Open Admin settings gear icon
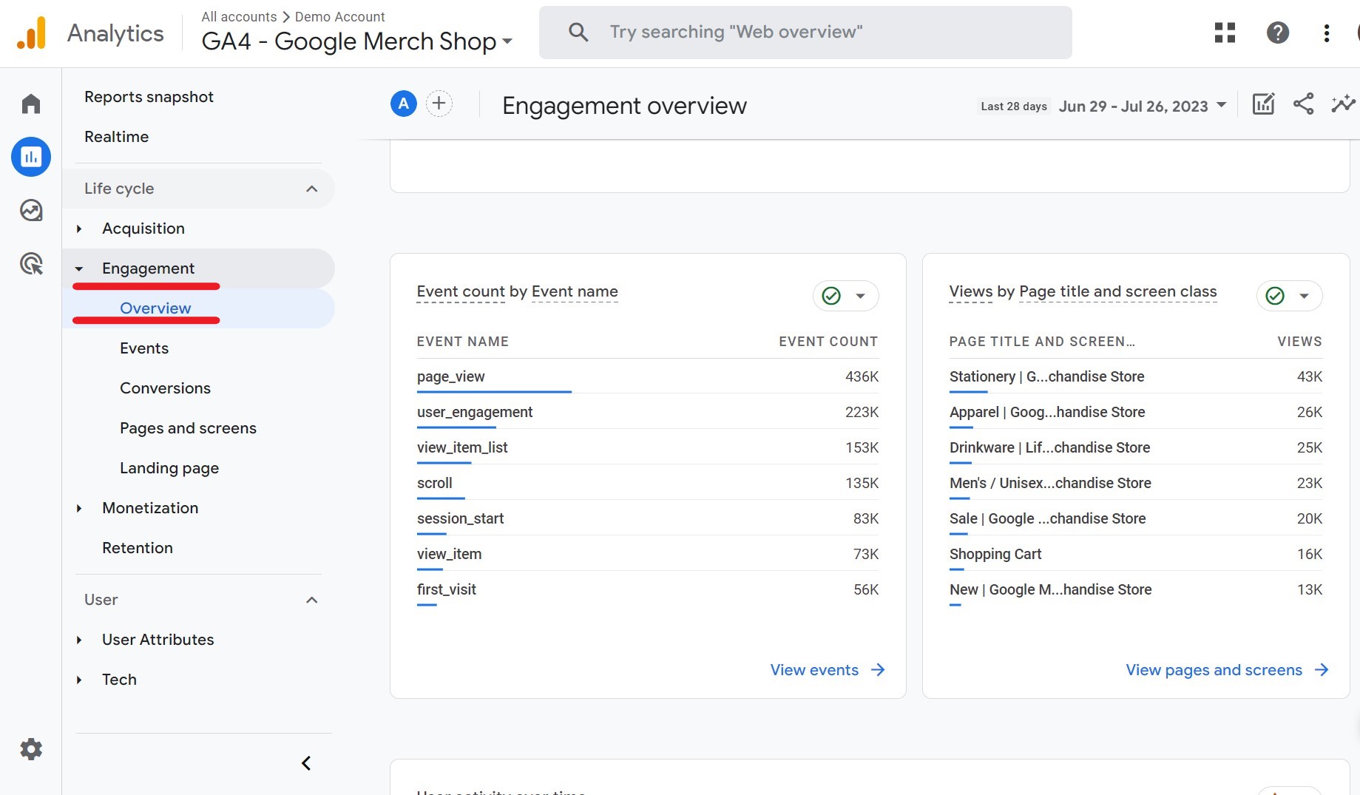Screen dimensions: 1360x795 point(31,749)
